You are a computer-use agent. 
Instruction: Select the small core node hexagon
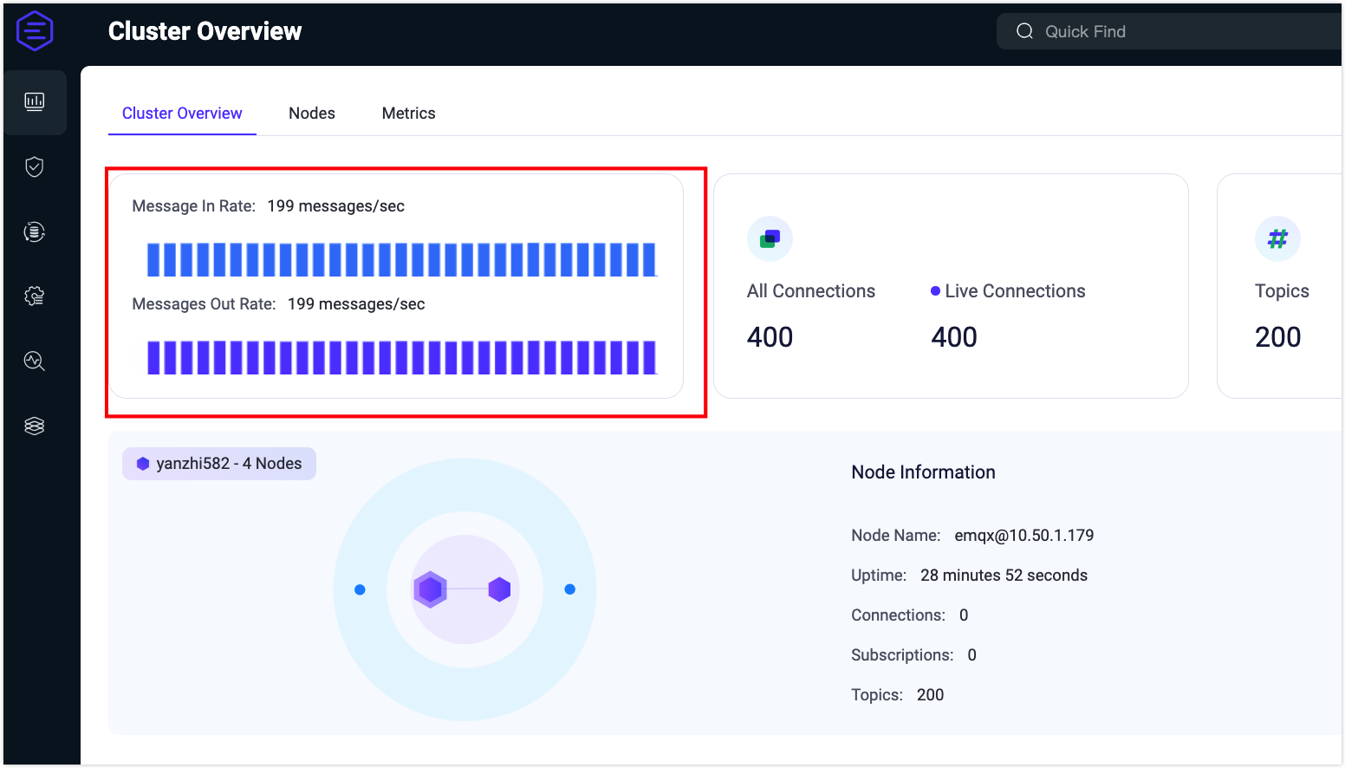[499, 589]
